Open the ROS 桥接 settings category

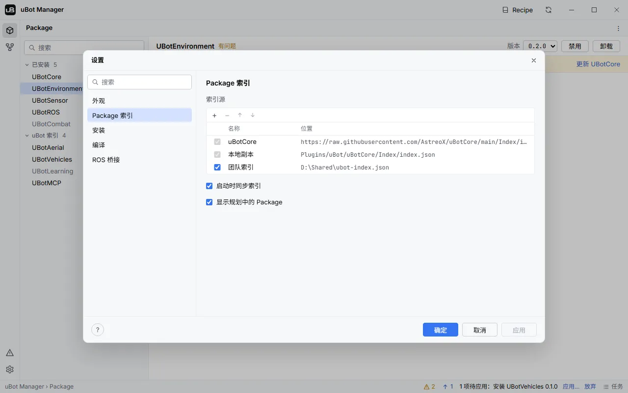coord(139,160)
